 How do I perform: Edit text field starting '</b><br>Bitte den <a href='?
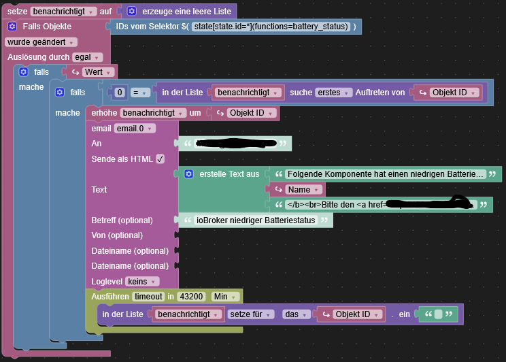(x=381, y=205)
